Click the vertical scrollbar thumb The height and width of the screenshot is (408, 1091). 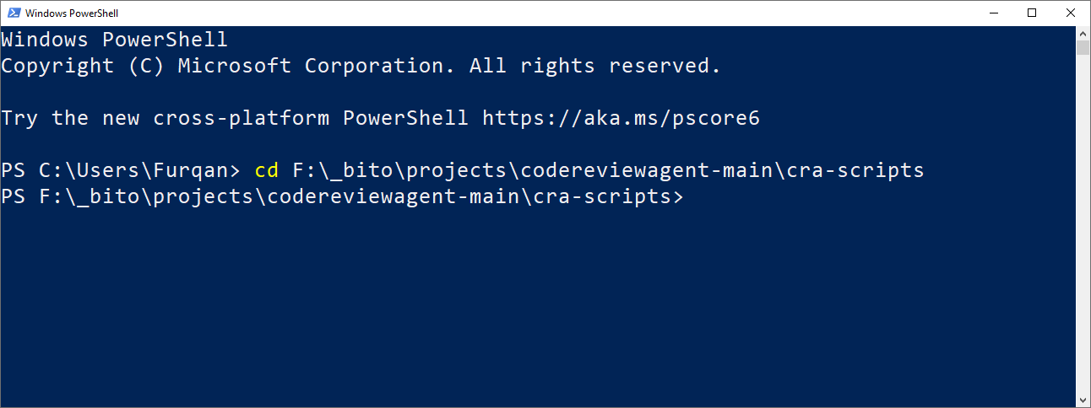(1083, 47)
